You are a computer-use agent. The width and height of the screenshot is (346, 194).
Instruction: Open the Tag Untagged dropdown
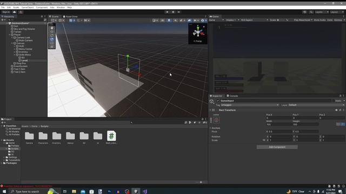click(x=250, y=105)
